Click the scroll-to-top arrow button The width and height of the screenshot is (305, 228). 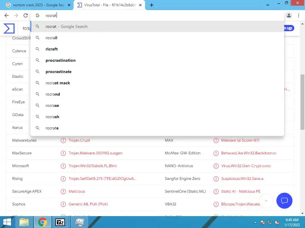click(x=266, y=201)
